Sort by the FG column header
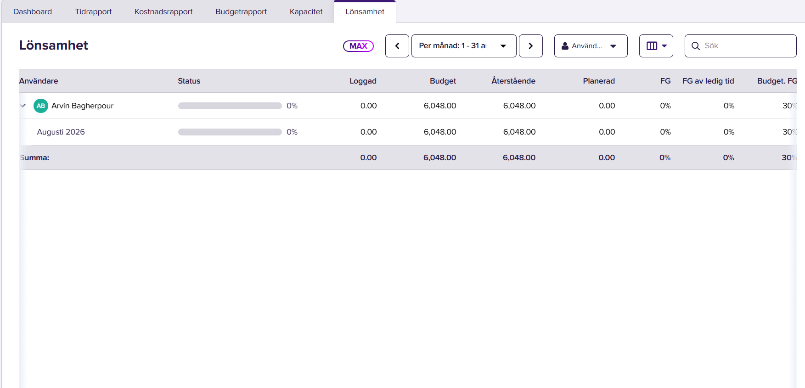The height and width of the screenshot is (388, 805). coord(665,81)
